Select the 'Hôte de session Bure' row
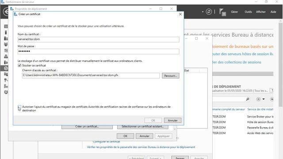 pos(243,122)
